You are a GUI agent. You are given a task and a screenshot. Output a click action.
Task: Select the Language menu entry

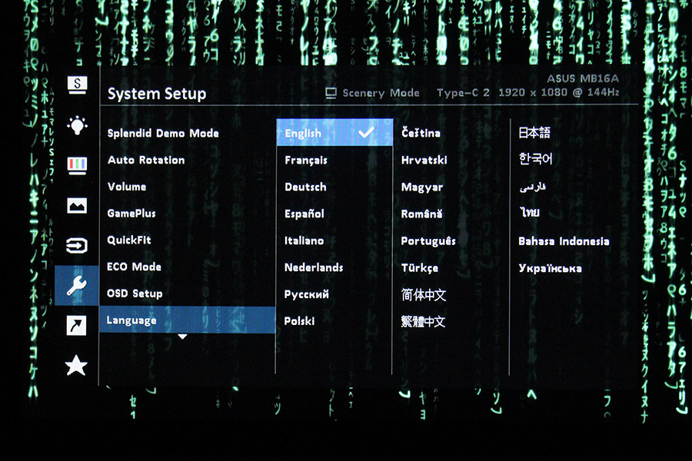(188, 320)
